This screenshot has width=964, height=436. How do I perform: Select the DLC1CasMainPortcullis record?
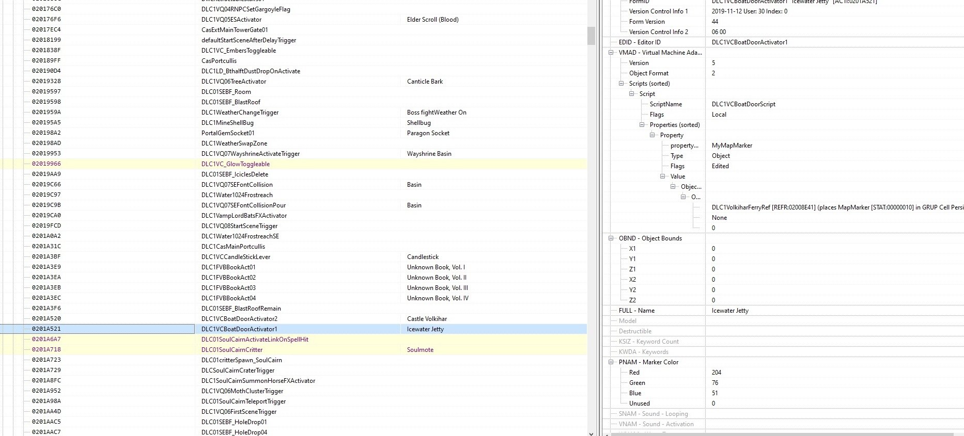293,247
